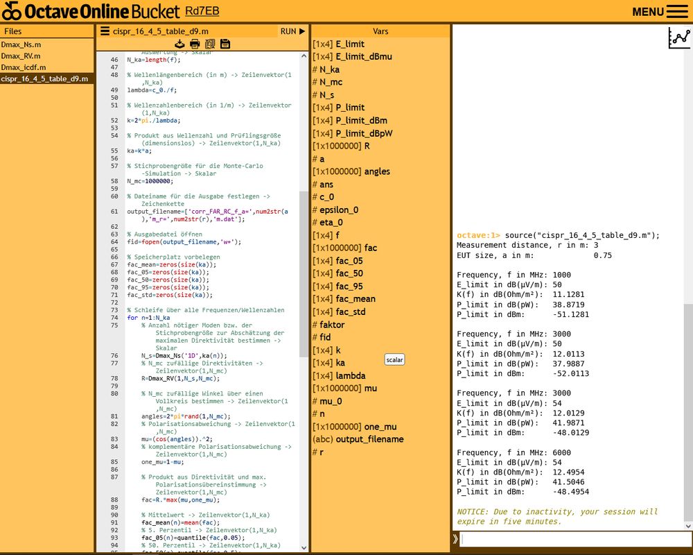The image size is (693, 555).
Task: Open the MENU hamburger at top right
Action: [660, 12]
